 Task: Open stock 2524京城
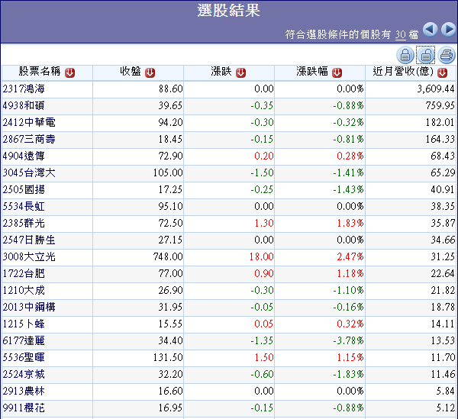click(24, 374)
